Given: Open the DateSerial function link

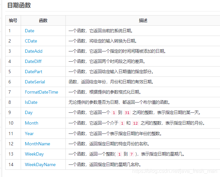Looking at the screenshot, I should 35,82.
